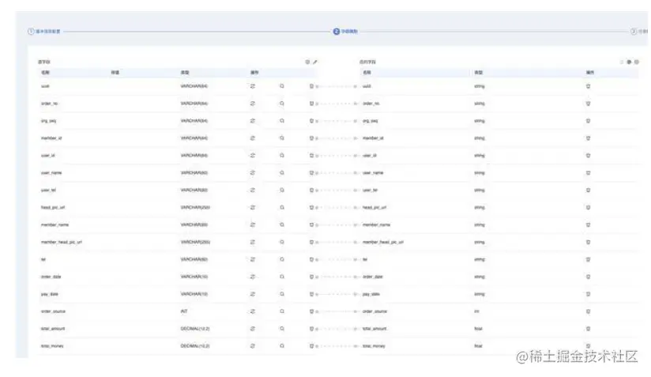Click swap icon in source order_date row
The height and width of the screenshot is (377, 651).
click(253, 277)
